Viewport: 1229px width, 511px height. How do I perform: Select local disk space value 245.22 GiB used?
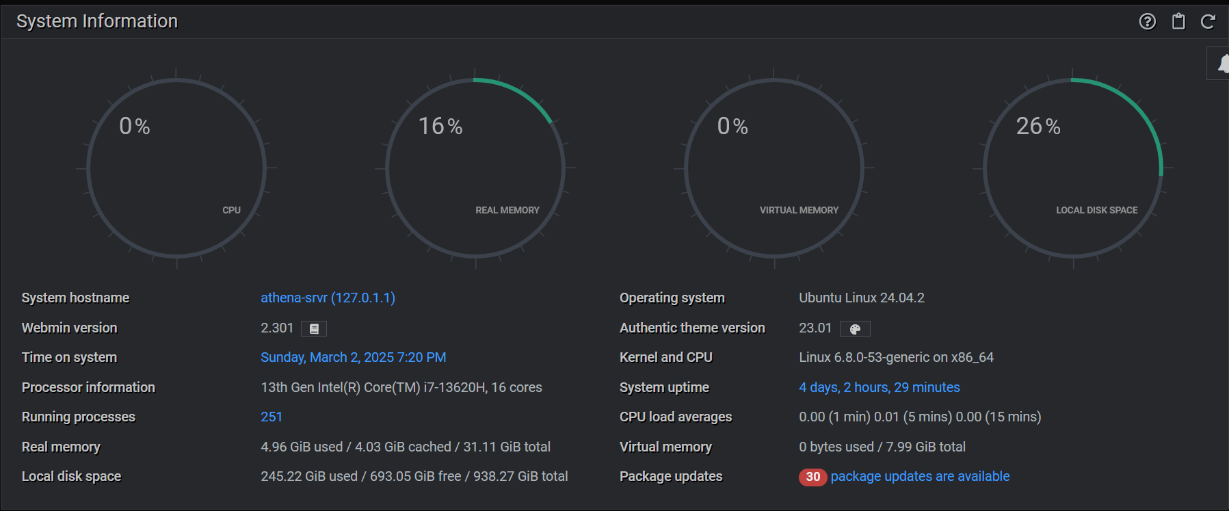414,476
